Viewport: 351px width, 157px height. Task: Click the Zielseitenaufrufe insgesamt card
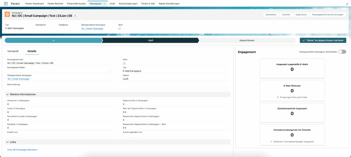pos(292,113)
